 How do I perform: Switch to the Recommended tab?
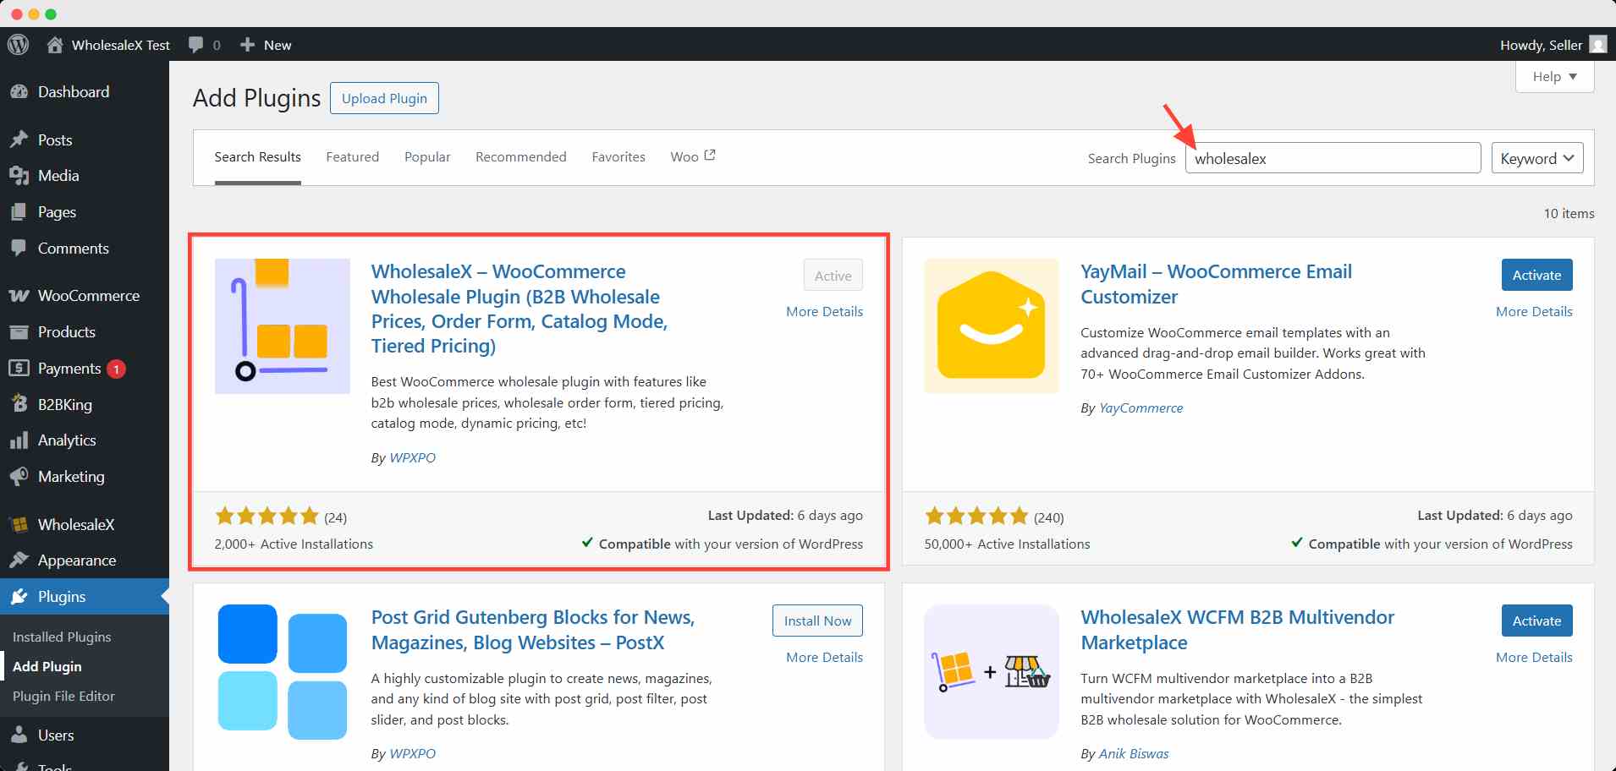(521, 157)
